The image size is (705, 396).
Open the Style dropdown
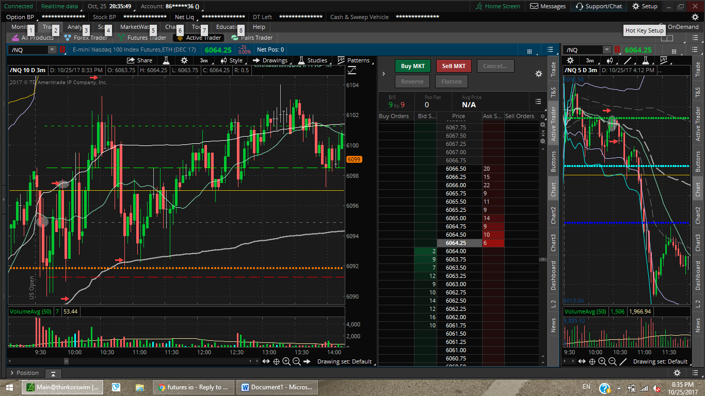tap(231, 60)
